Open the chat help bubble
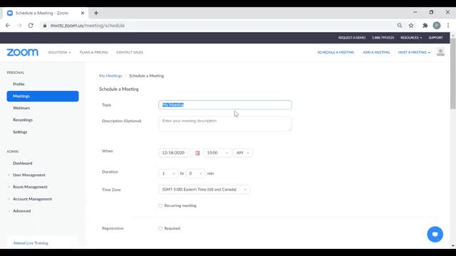Viewport: 456px width, 256px height. [x=435, y=234]
